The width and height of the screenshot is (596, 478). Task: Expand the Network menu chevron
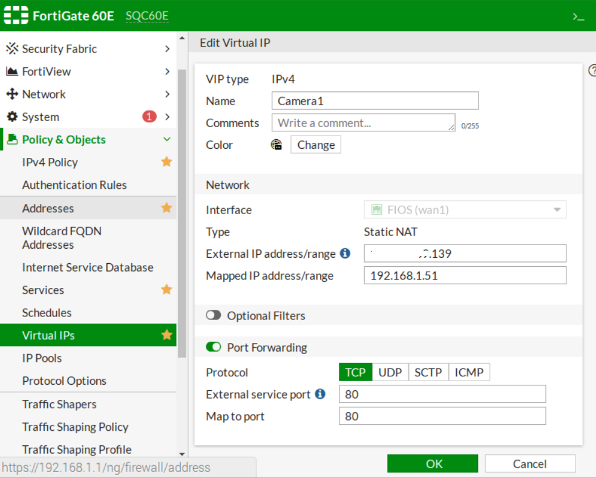pos(167,94)
